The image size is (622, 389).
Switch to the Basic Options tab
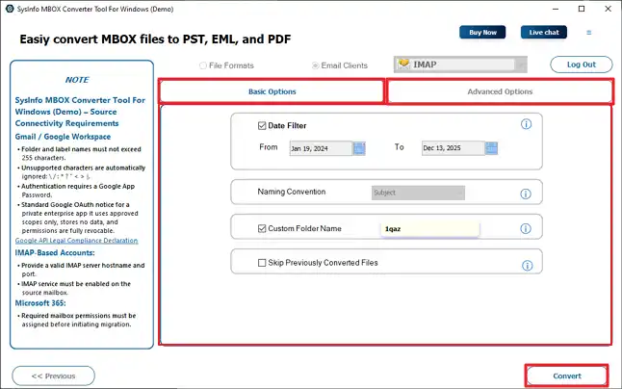click(272, 91)
